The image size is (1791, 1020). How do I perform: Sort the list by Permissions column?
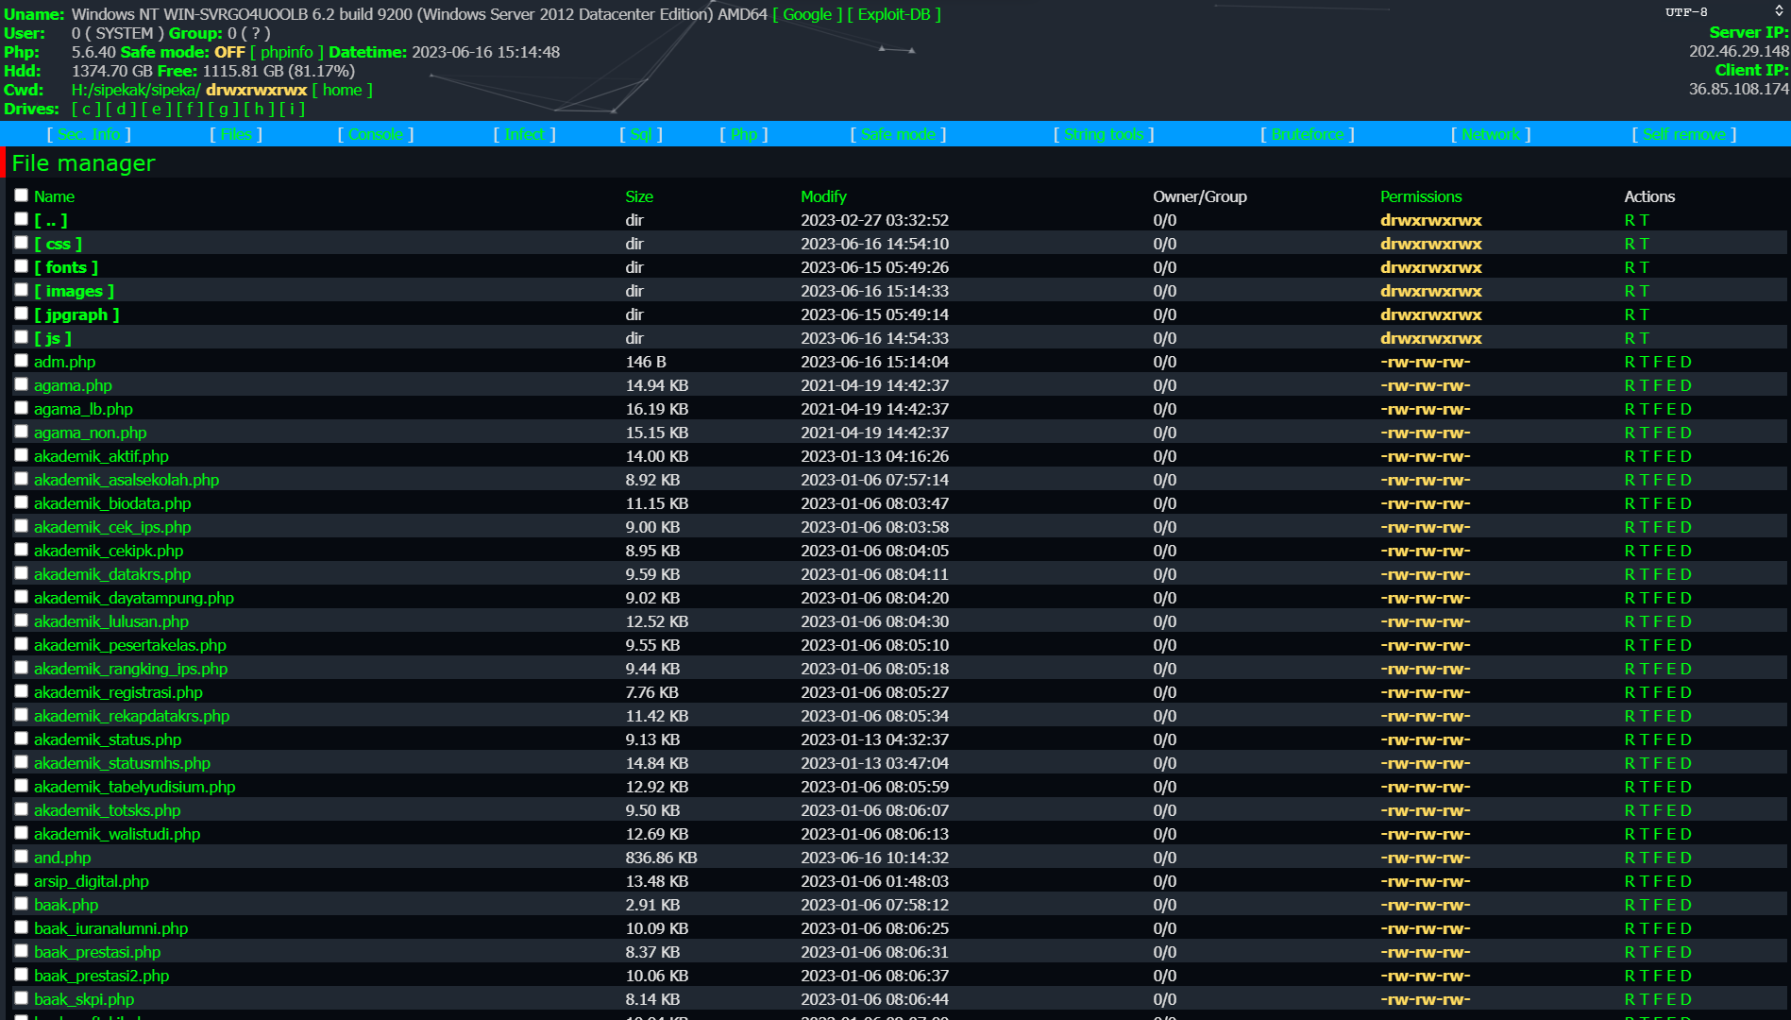point(1421,196)
